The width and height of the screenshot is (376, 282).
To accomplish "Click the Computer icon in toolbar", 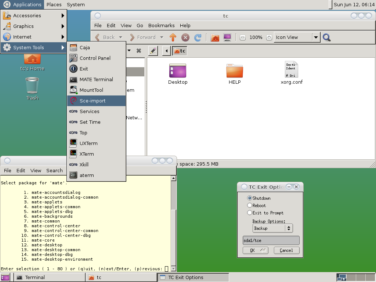I will pos(227,37).
